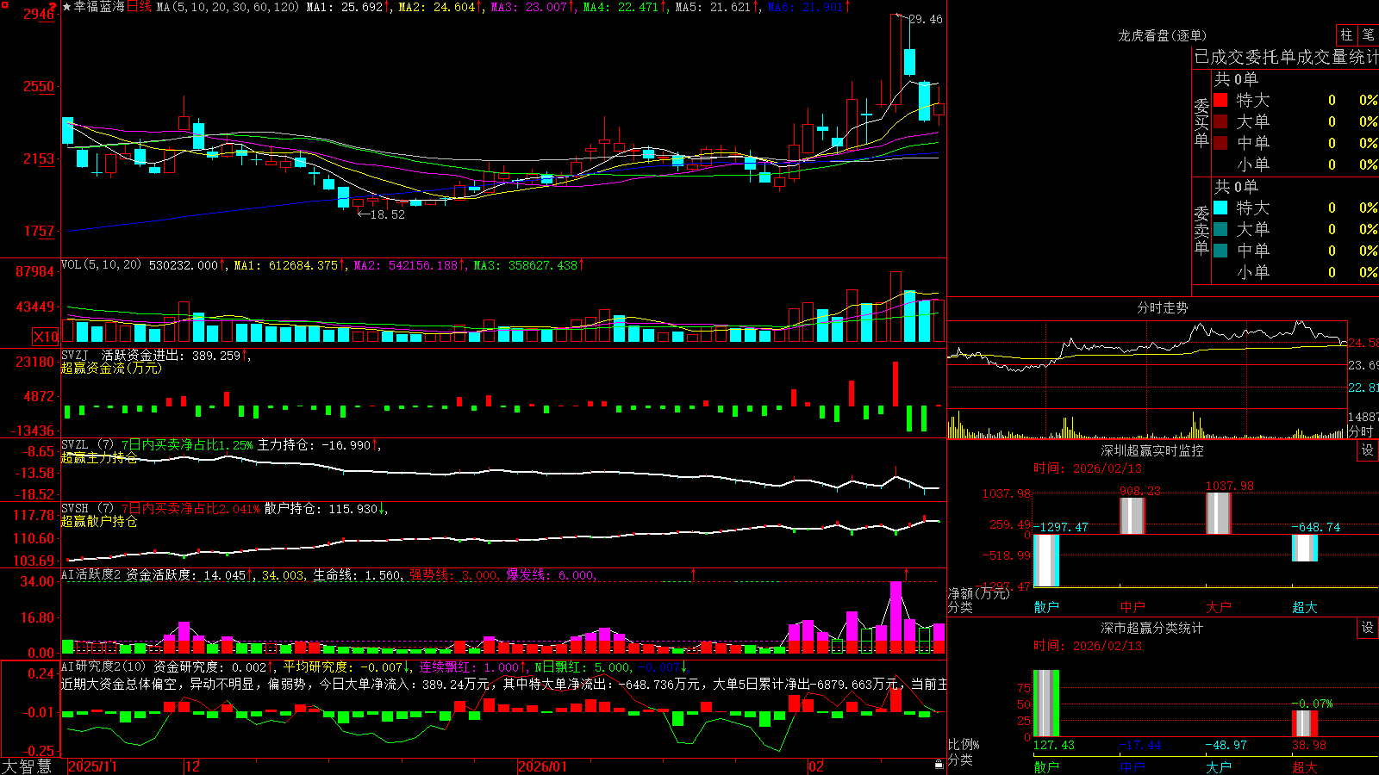1379x775 pixels.
Task: Click the MA1: 25.692 value
Action: point(345,7)
